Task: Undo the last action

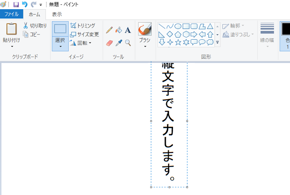Action: [x=25, y=4]
